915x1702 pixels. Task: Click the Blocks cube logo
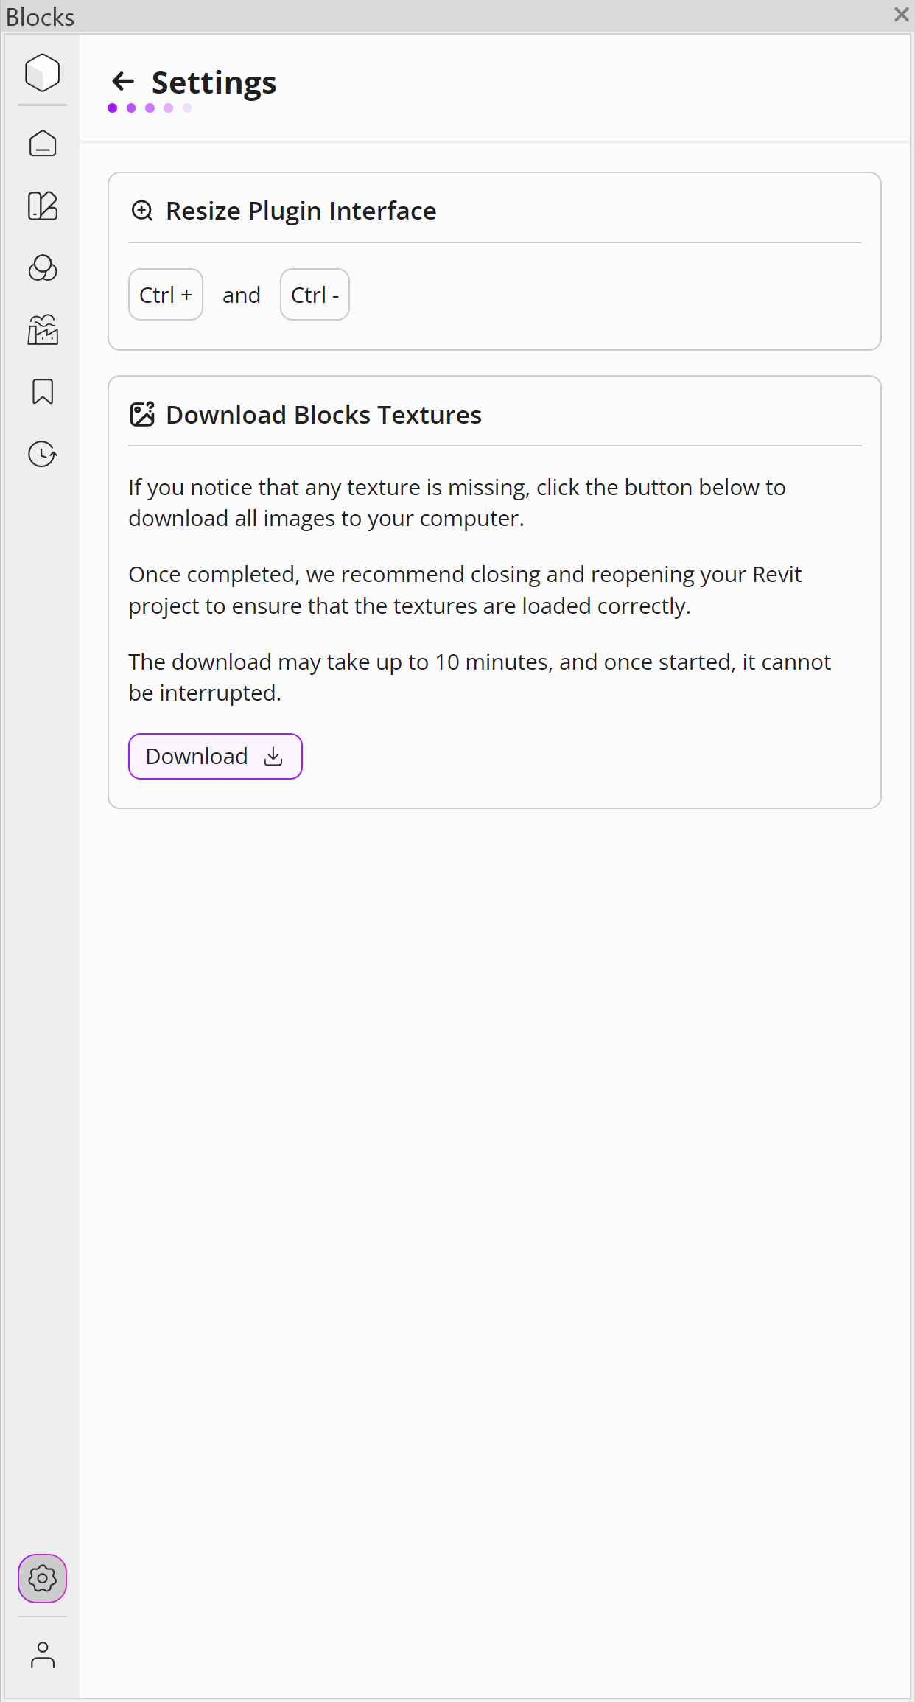[42, 72]
